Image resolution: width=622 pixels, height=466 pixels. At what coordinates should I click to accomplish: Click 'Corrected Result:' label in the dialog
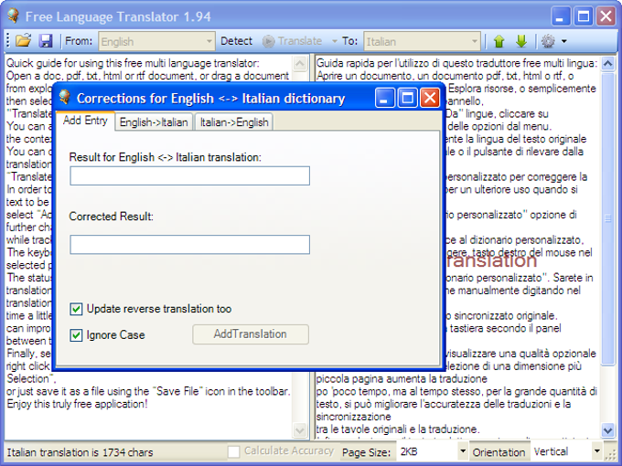[x=111, y=217]
